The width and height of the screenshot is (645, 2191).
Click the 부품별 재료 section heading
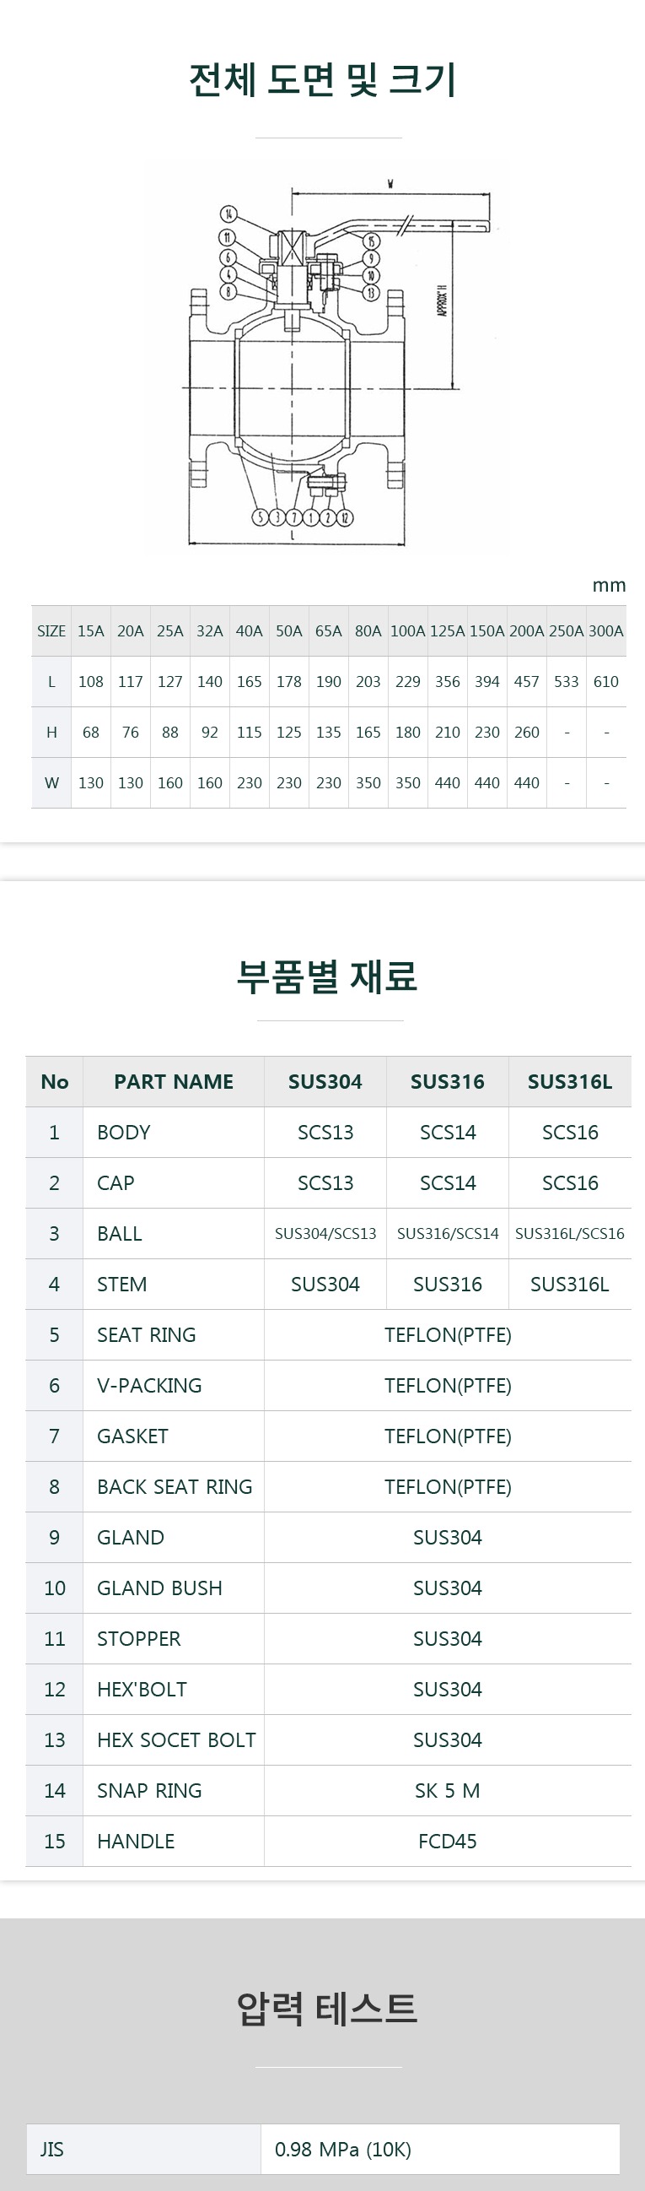point(327,976)
